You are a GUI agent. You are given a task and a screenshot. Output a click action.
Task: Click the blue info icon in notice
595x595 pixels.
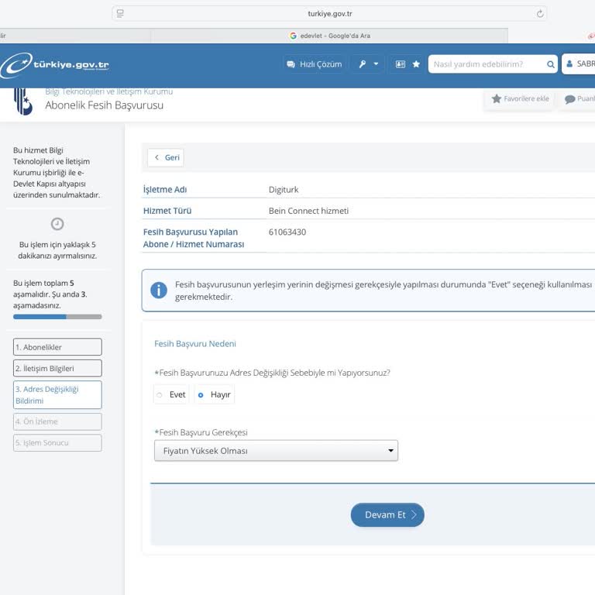tap(159, 291)
